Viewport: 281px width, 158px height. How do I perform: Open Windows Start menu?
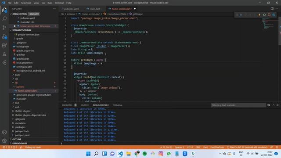[x=88, y=154]
